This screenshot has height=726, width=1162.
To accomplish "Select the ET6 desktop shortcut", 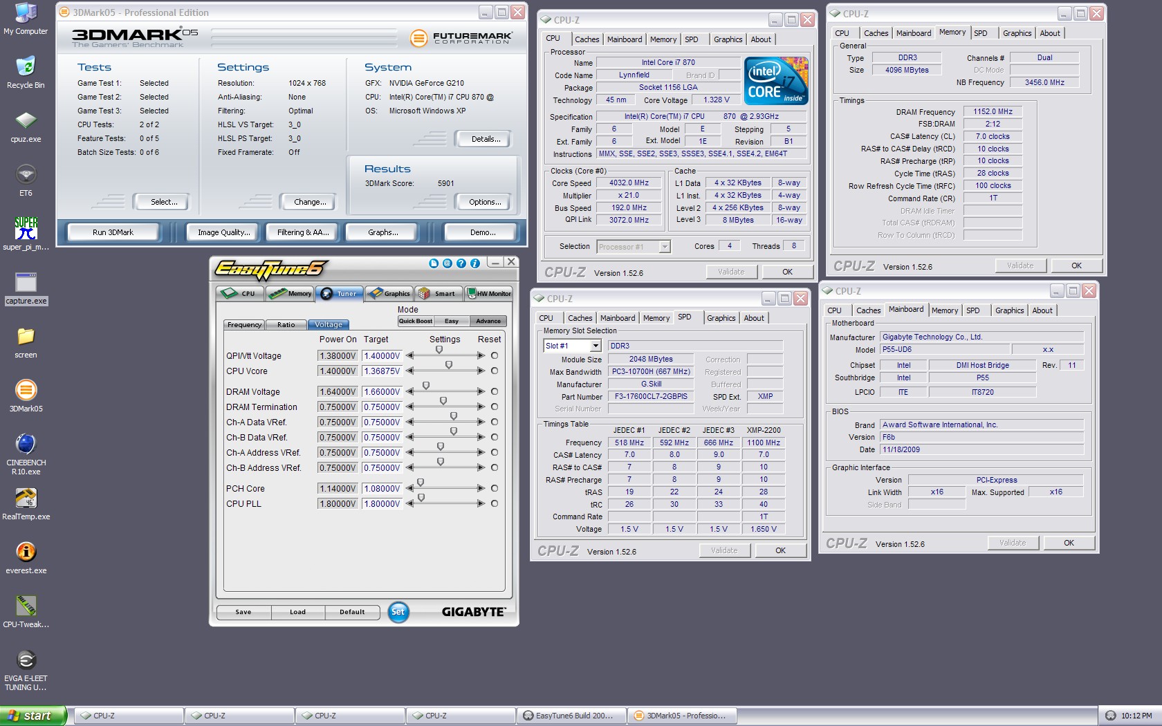I will (26, 180).
